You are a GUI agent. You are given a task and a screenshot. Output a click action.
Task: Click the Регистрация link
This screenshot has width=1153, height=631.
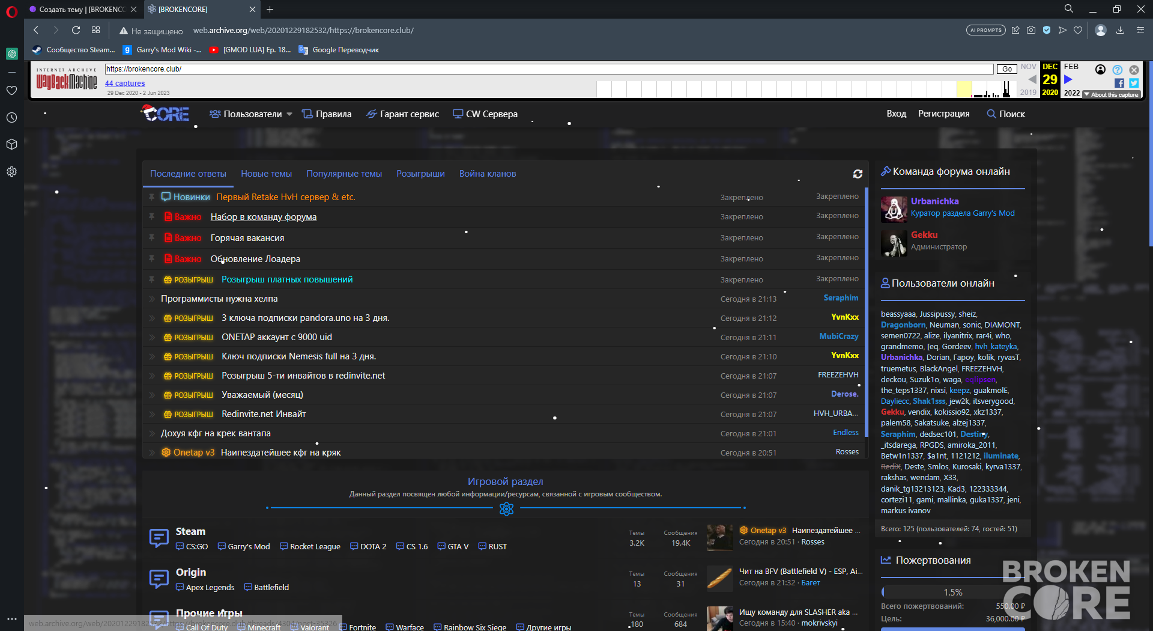tap(943, 114)
